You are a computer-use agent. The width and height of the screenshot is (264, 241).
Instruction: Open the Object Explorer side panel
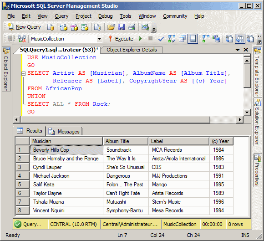(x=6, y=69)
